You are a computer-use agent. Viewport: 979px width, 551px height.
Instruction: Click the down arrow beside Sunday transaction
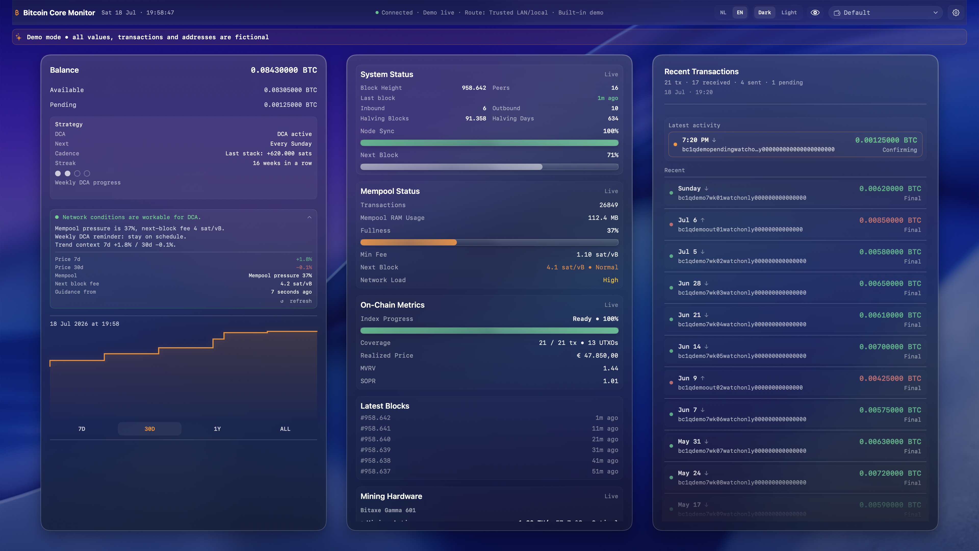[706, 189]
